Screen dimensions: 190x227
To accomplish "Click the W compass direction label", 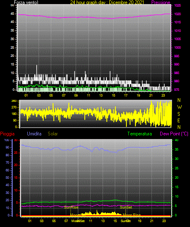I will point(179,107).
